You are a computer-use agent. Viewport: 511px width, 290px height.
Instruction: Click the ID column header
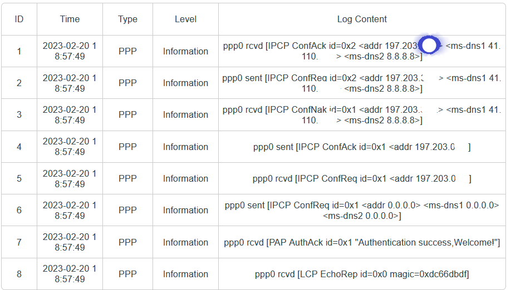click(x=19, y=19)
